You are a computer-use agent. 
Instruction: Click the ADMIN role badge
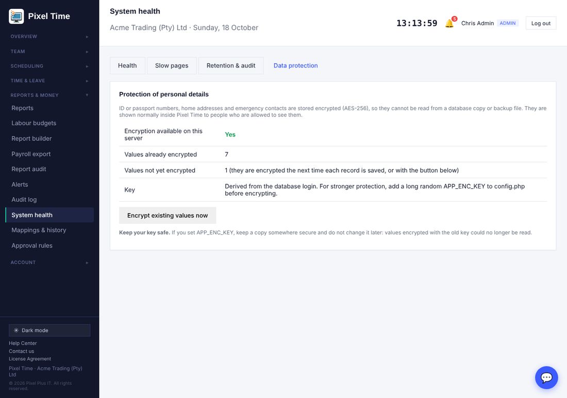507,23
